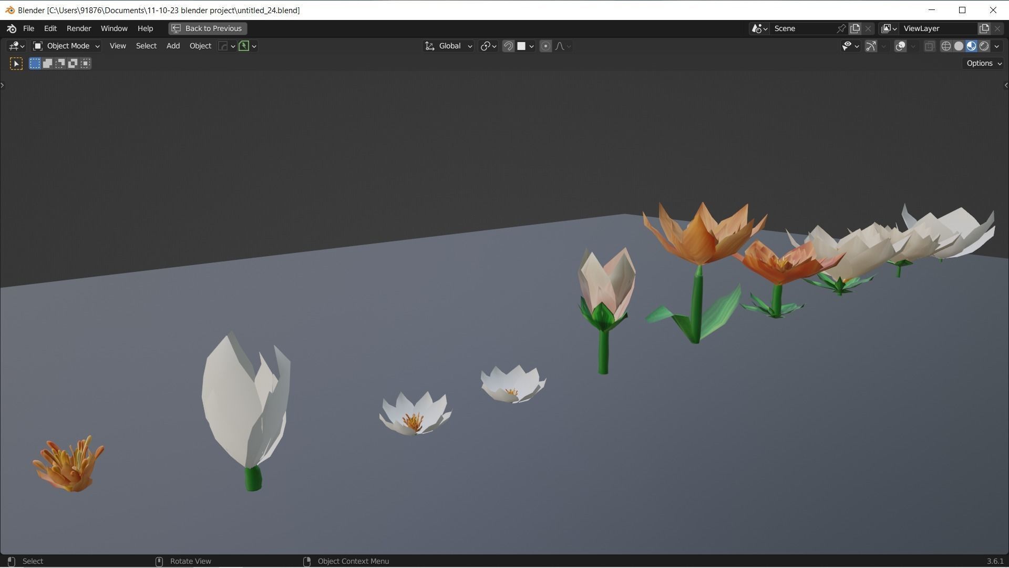This screenshot has width=1009, height=568.
Task: Open the File menu
Action: (x=28, y=28)
